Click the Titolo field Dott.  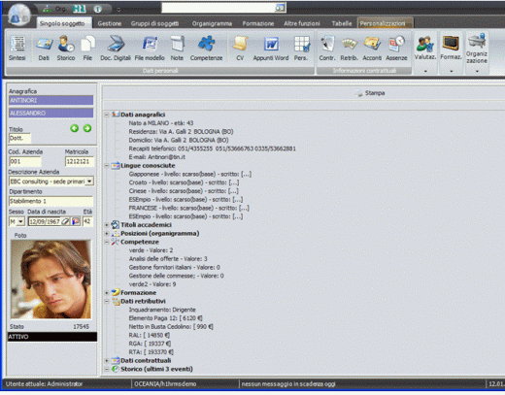19,138
